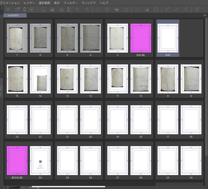Click the Scale/Rotate transform icon
This screenshot has width=208, height=189.
click(x=126, y=9)
